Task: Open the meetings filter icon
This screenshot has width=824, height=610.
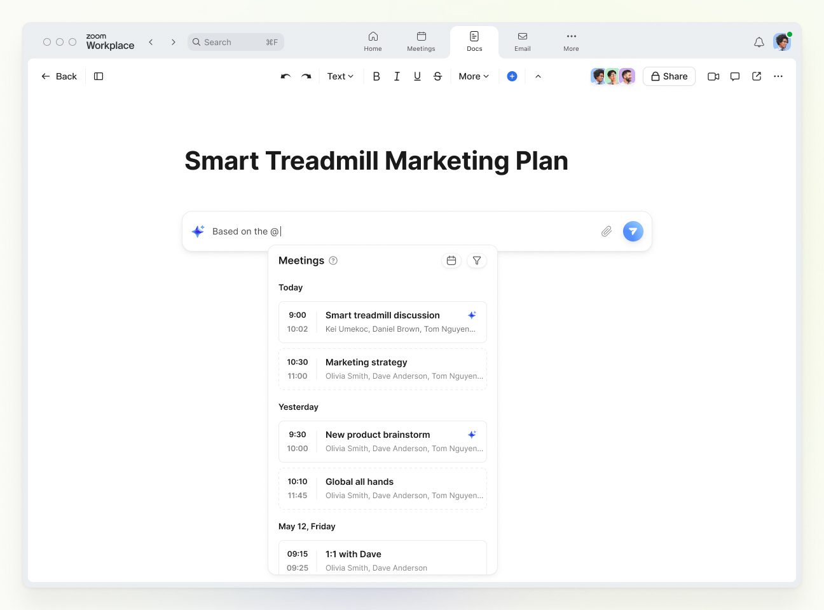Action: (x=477, y=261)
